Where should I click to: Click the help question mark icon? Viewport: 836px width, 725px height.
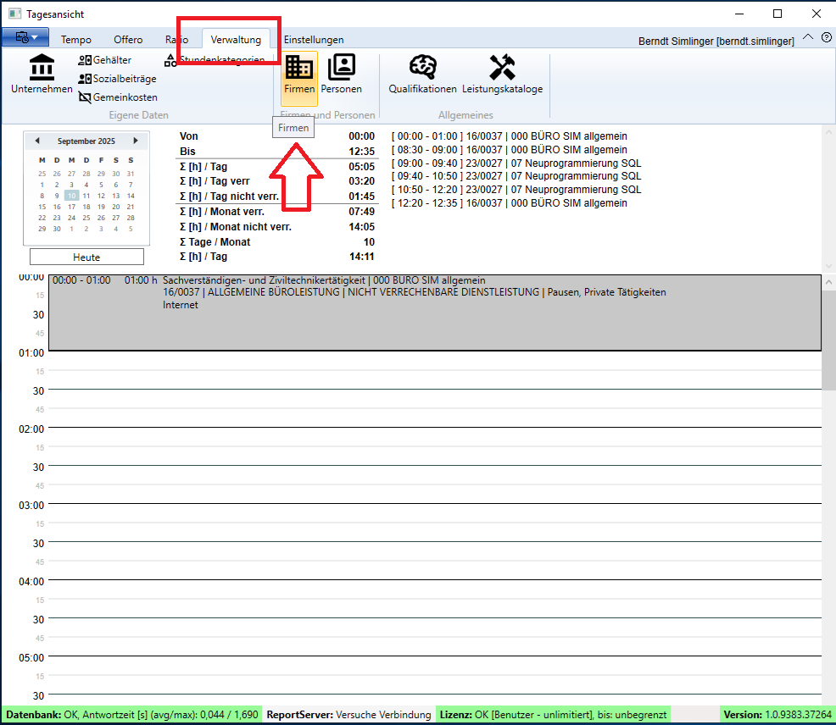click(827, 37)
